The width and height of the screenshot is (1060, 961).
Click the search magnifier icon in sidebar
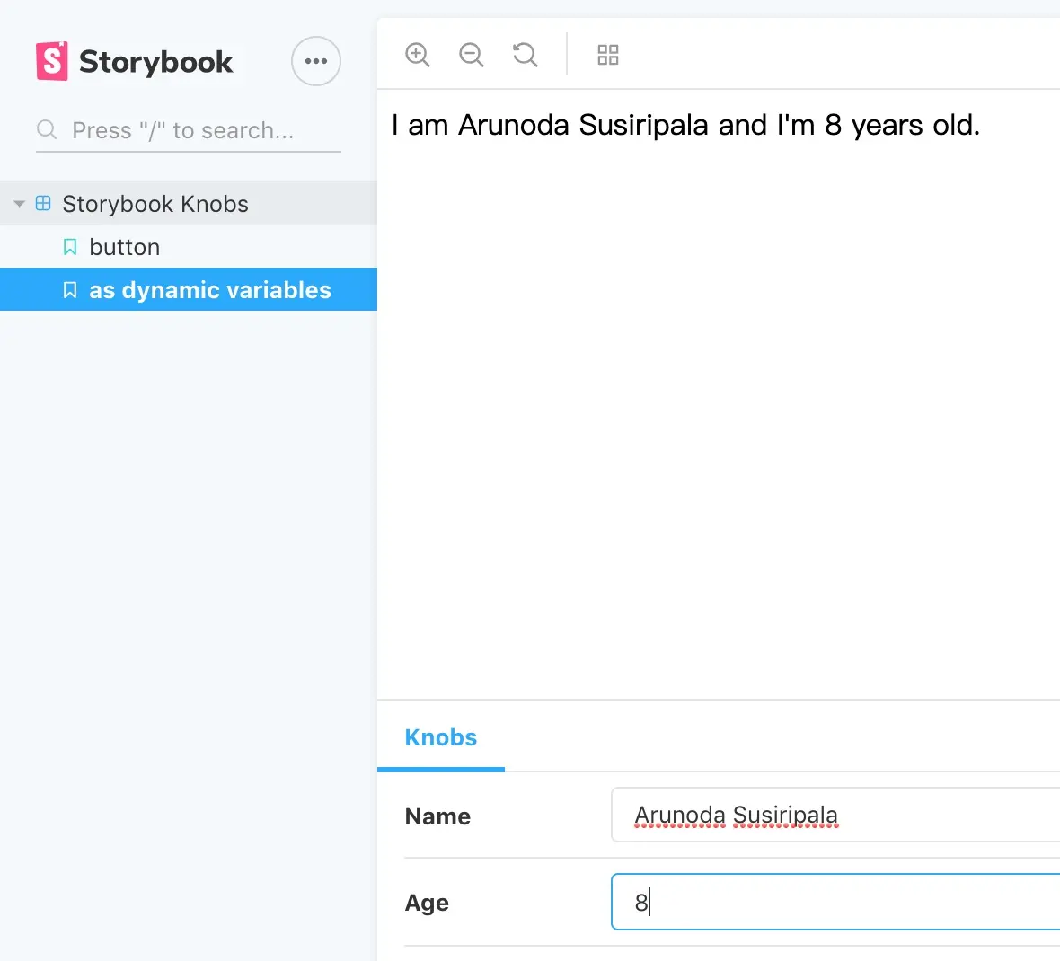click(x=47, y=130)
